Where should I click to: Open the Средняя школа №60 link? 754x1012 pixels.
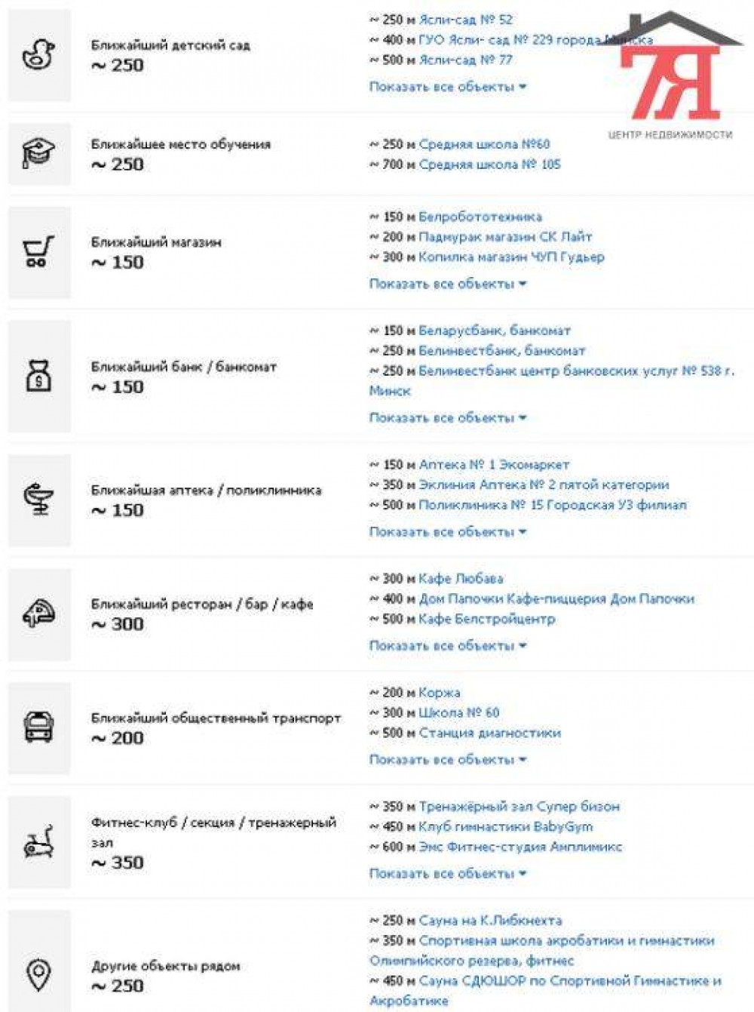[484, 143]
